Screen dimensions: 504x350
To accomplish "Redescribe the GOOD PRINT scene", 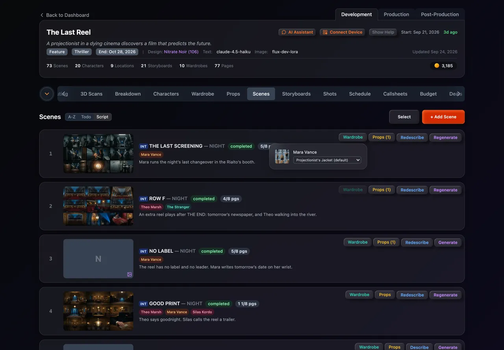I will tap(412, 294).
